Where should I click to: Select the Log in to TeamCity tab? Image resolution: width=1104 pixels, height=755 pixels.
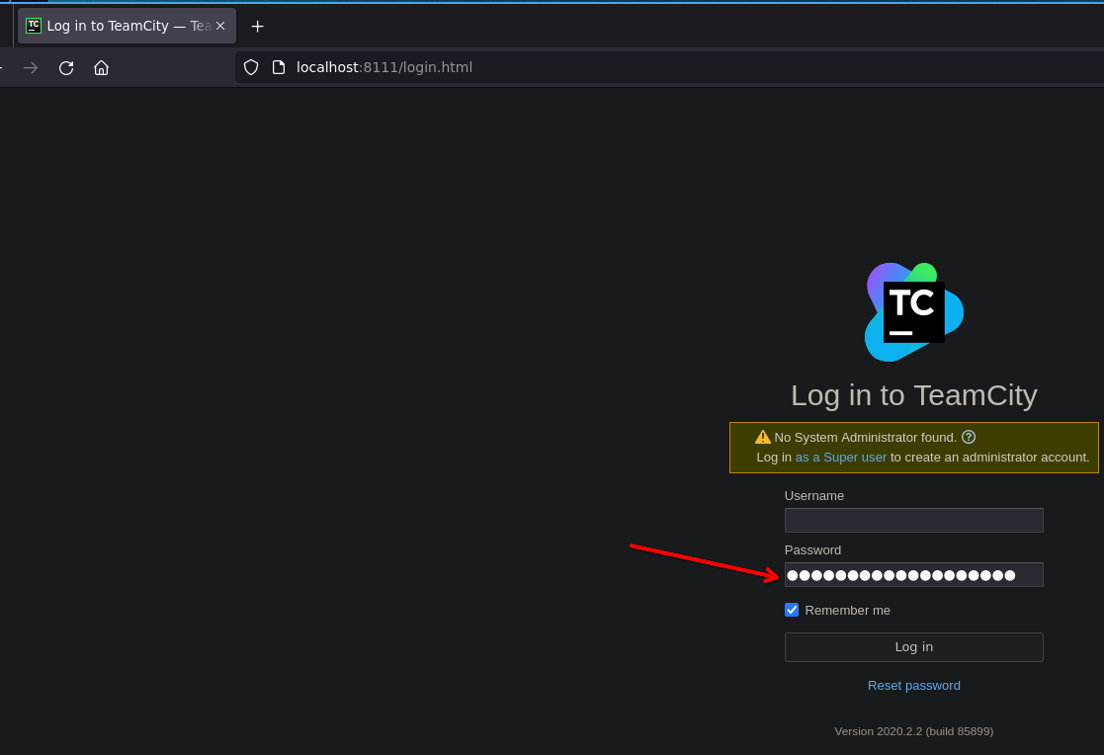(119, 26)
